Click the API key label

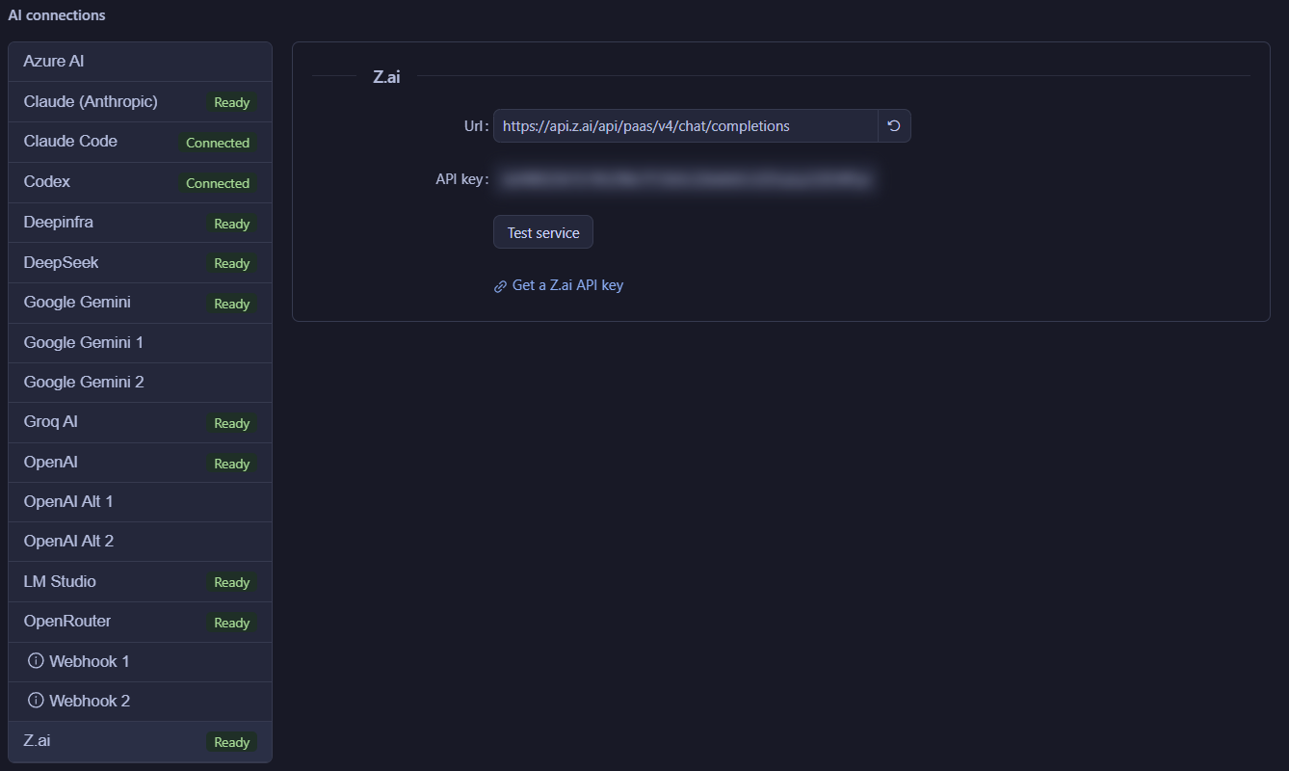462,179
